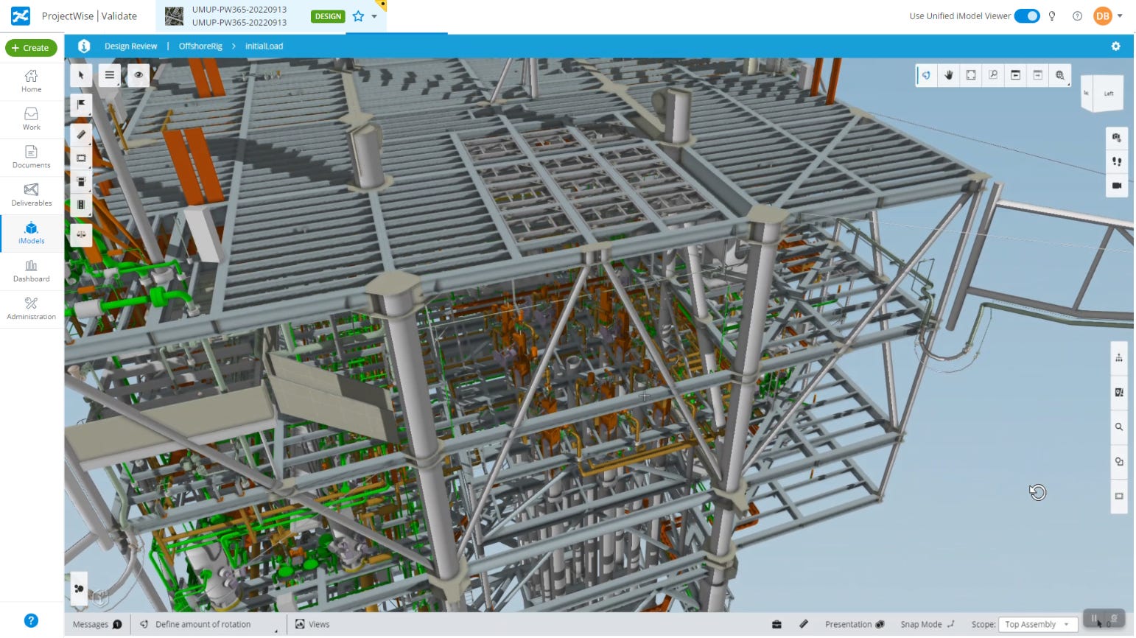
Task: Click the green Create button
Action: pyautogui.click(x=31, y=48)
